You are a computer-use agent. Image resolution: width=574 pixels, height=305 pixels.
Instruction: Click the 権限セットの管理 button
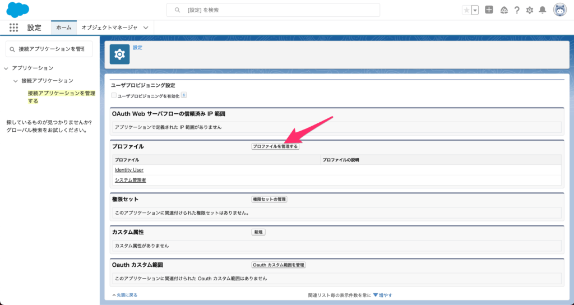269,199
